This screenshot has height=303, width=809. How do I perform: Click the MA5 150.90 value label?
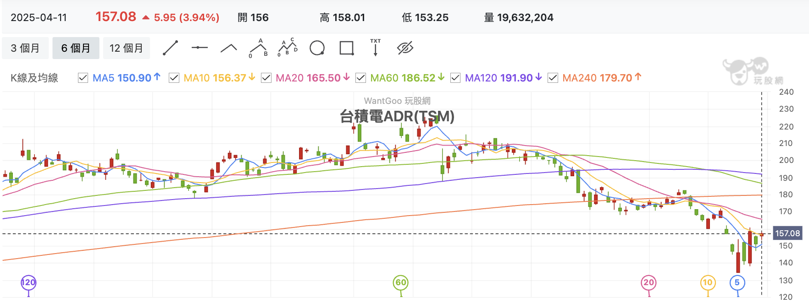click(127, 78)
